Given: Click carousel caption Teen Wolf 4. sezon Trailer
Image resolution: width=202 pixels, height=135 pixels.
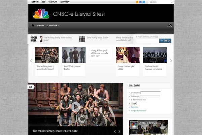Looking at the screenshot, I should (72, 68).
